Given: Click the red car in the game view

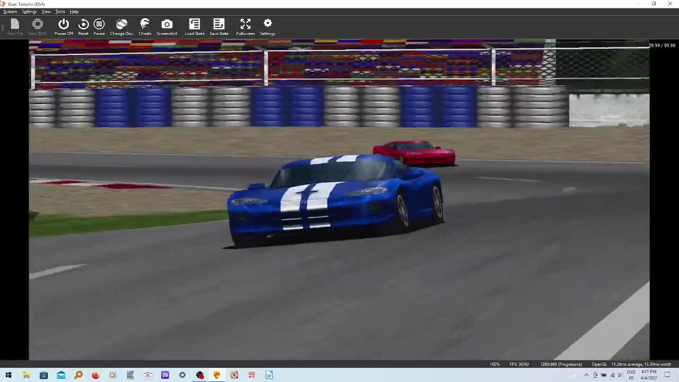Looking at the screenshot, I should [414, 153].
